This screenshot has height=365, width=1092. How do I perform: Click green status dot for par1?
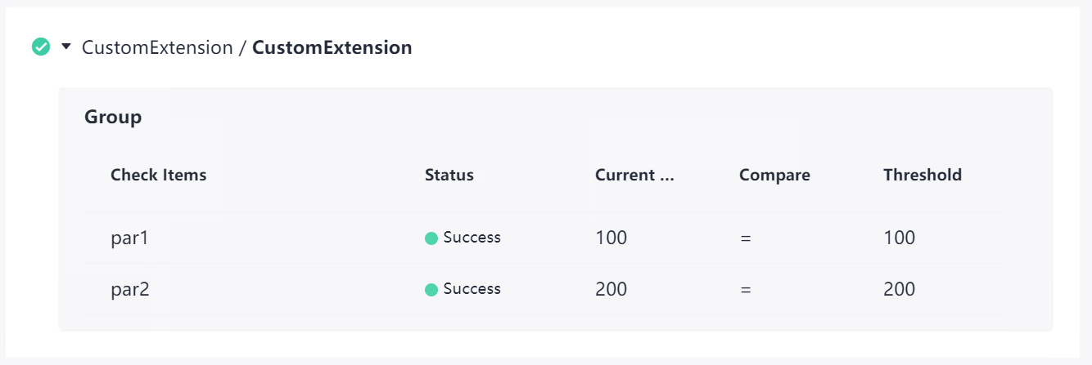click(431, 238)
